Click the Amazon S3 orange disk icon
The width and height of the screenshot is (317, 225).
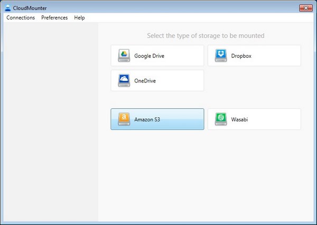click(124, 119)
